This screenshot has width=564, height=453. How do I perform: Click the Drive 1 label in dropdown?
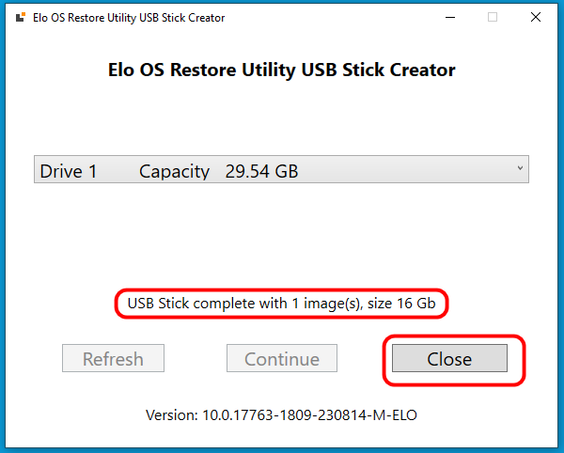69,171
